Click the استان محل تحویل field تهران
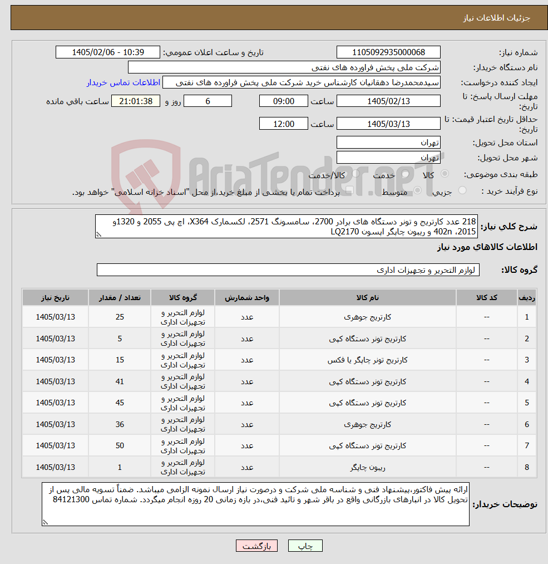Image resolution: width=548 pixels, height=564 pixels. pyautogui.click(x=388, y=143)
